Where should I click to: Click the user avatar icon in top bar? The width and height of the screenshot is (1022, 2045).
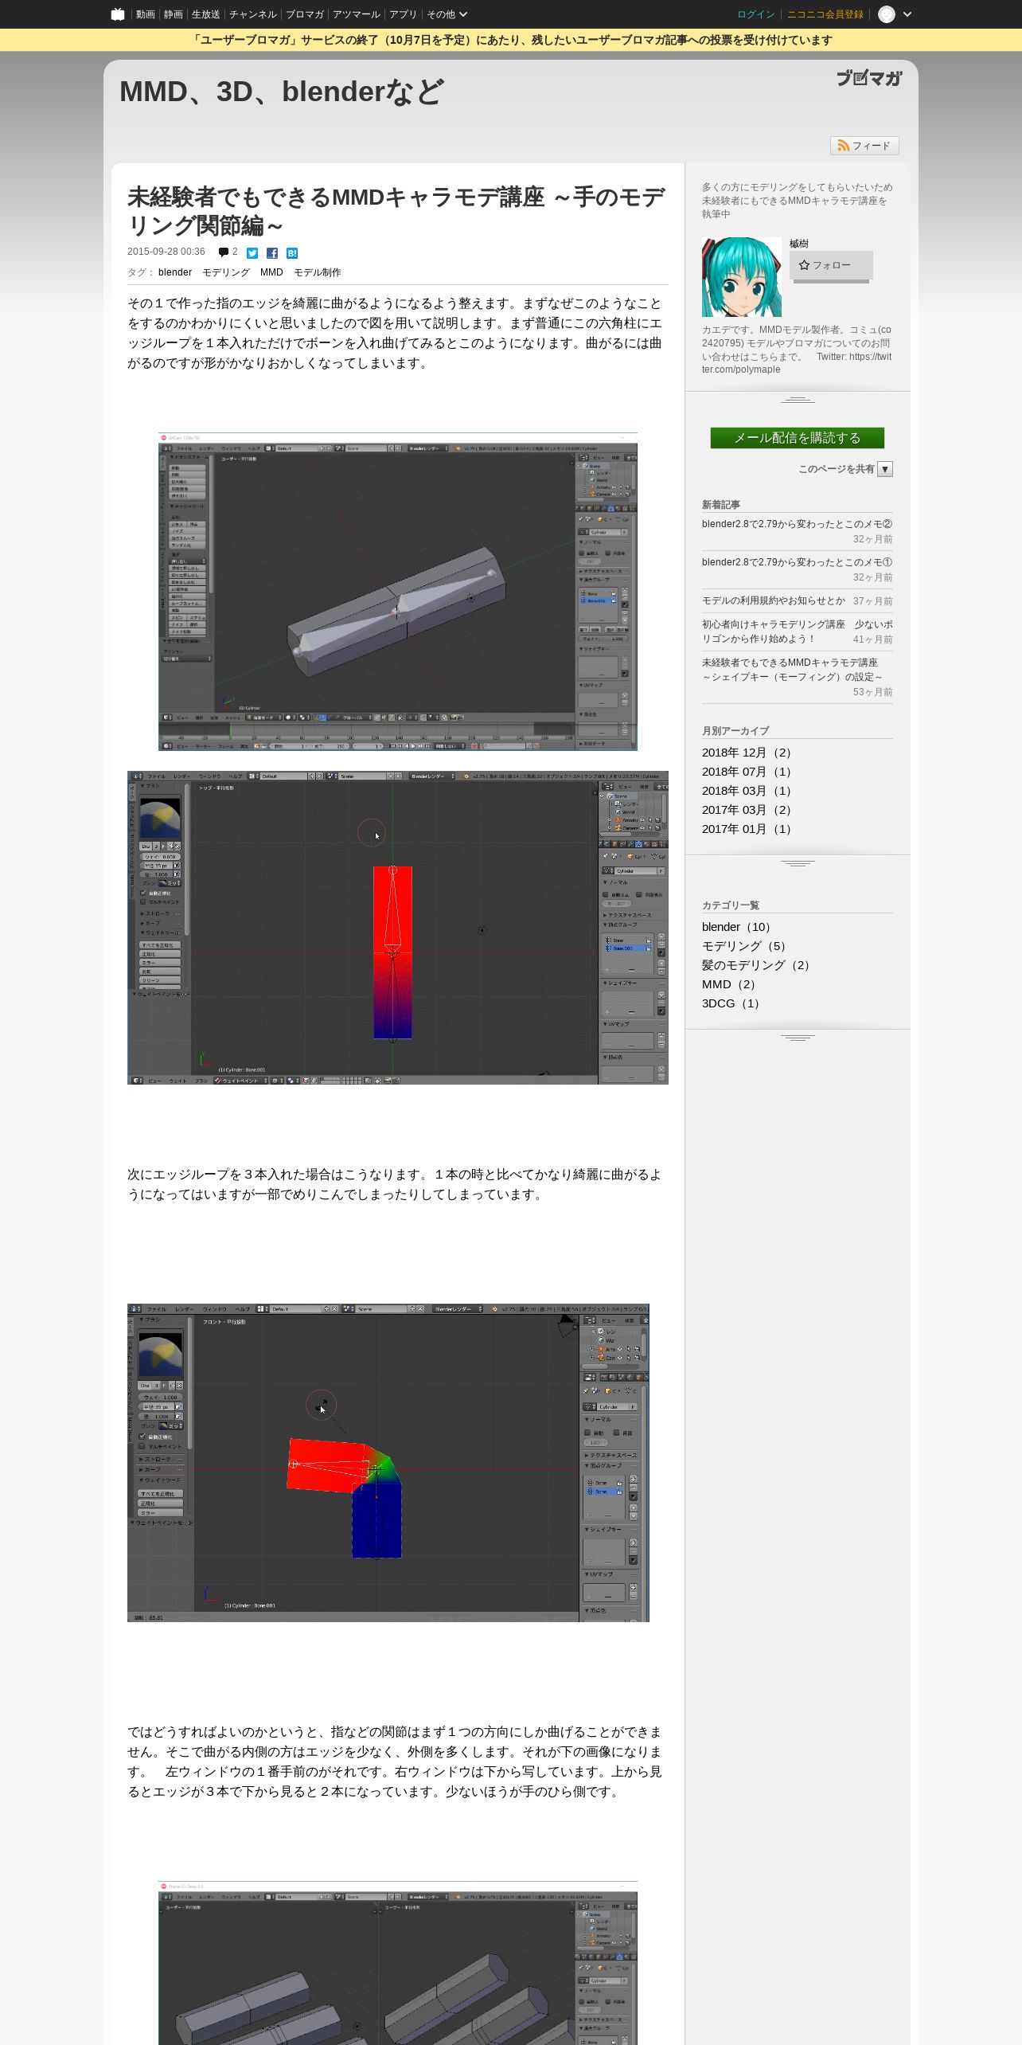coord(887,14)
